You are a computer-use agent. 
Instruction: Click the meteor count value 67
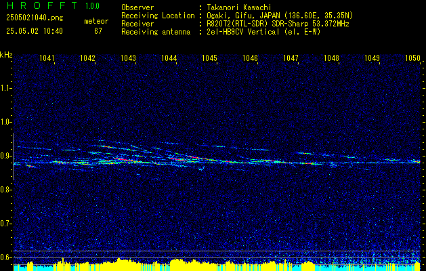point(98,31)
